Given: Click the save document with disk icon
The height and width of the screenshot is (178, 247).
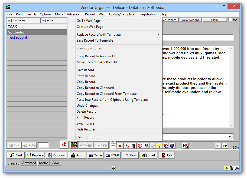Looking at the screenshot, I should pyautogui.click(x=186, y=146).
